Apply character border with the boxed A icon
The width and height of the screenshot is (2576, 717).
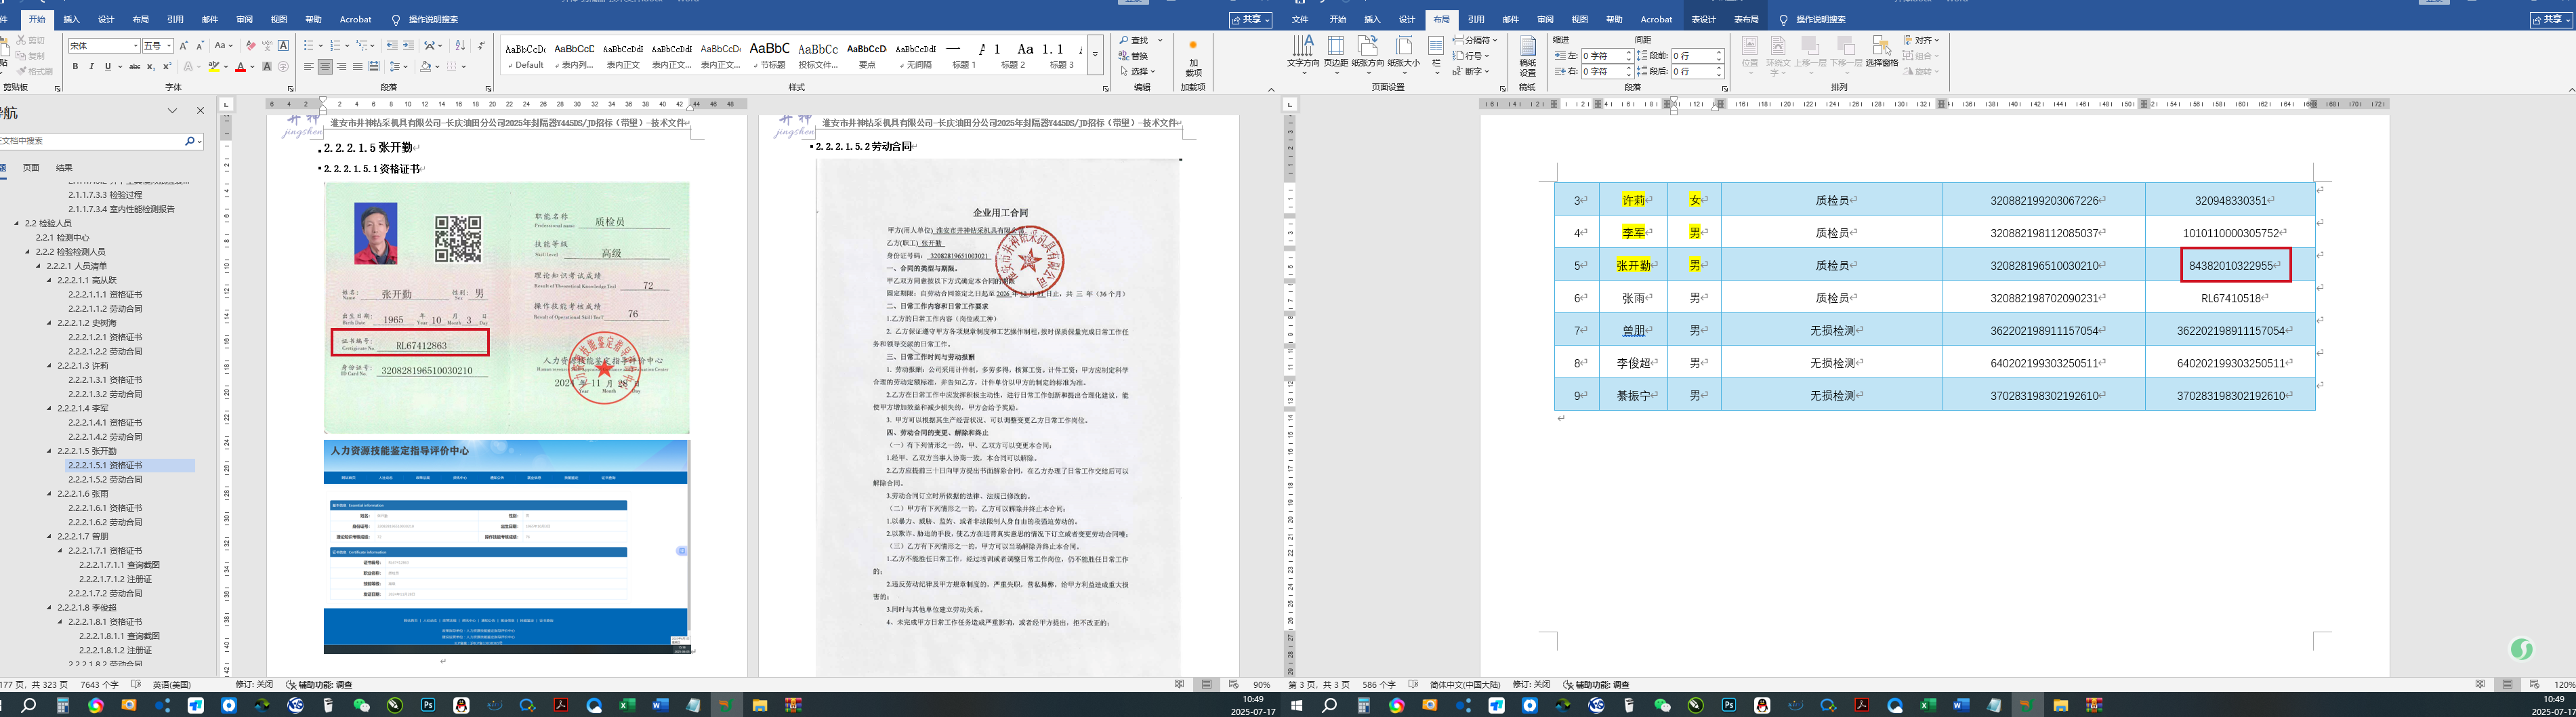[283, 46]
